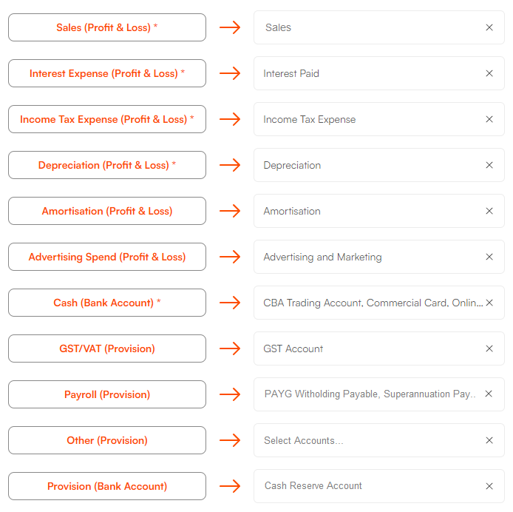Remove Advertising and Marketing selection
The height and width of the screenshot is (512, 513).
click(489, 257)
